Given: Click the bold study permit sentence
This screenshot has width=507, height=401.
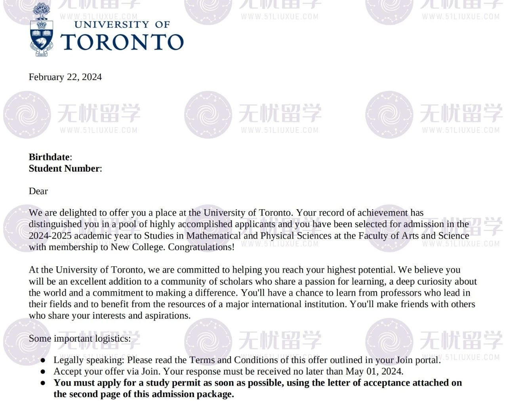Looking at the screenshot, I should click(257, 383).
